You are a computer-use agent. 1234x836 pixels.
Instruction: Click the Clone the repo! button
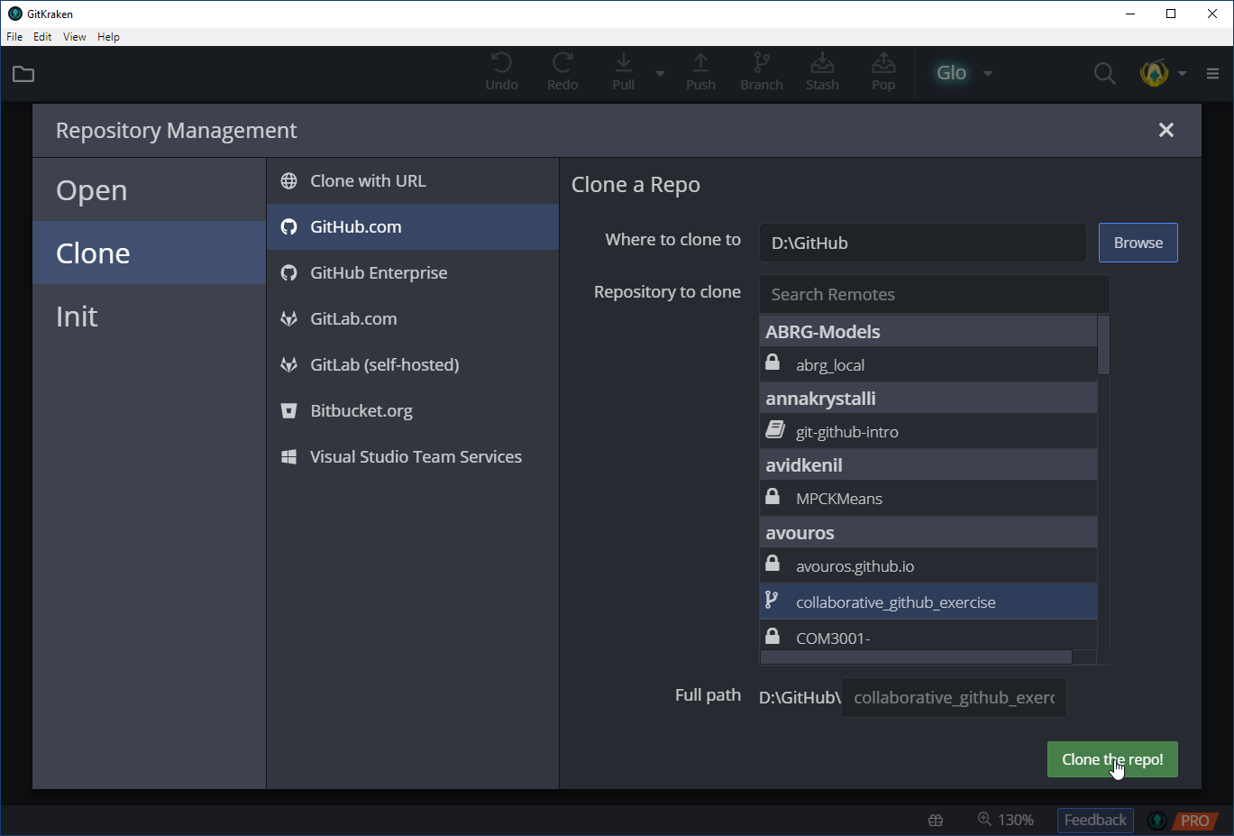(x=1112, y=759)
